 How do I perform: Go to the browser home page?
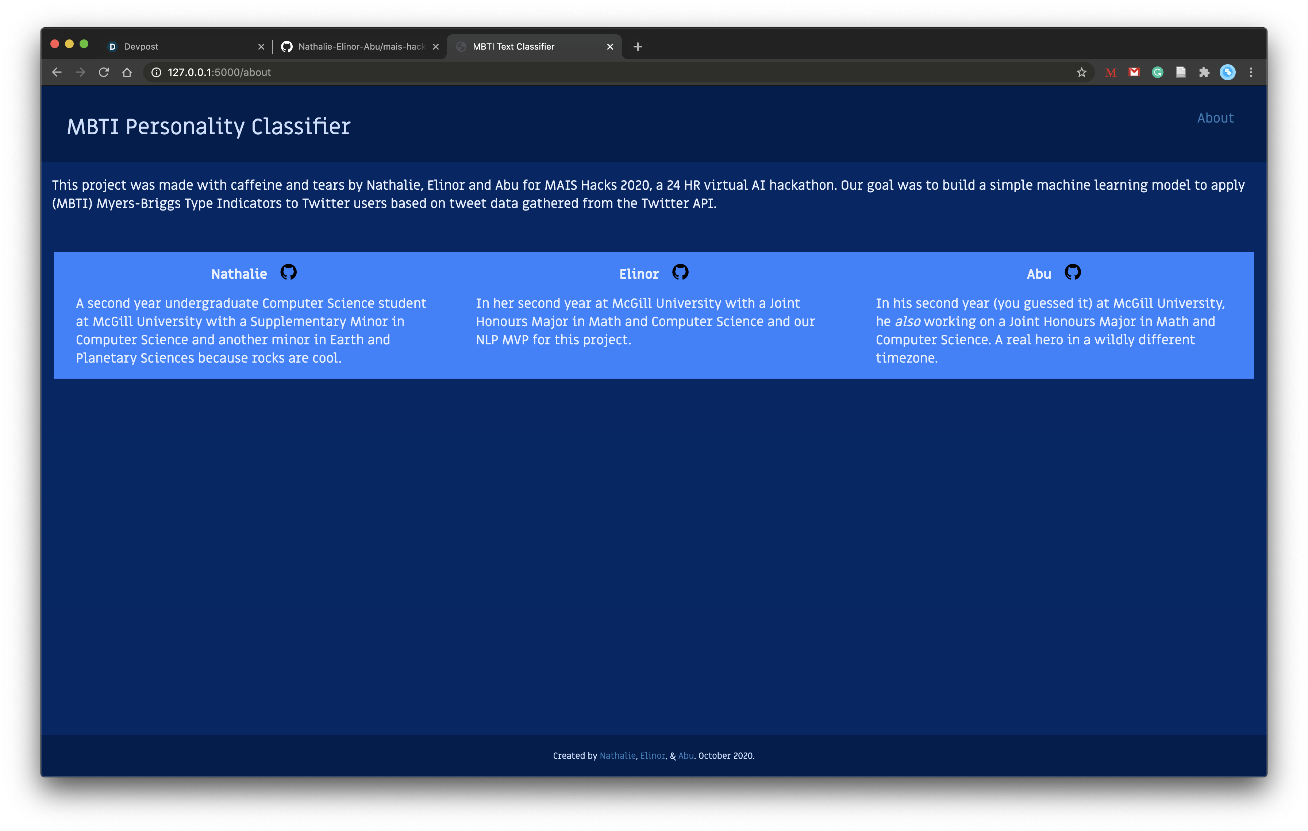click(x=127, y=72)
